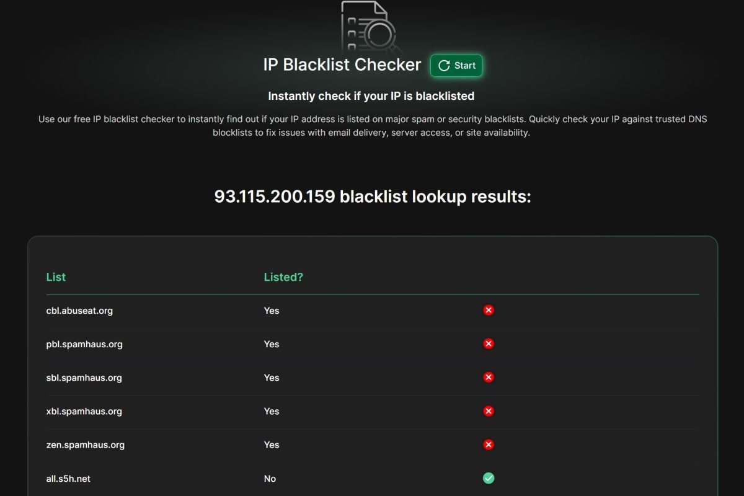
Task: Click the green checkmark icon for all.s5h.net
Action: 489,478
